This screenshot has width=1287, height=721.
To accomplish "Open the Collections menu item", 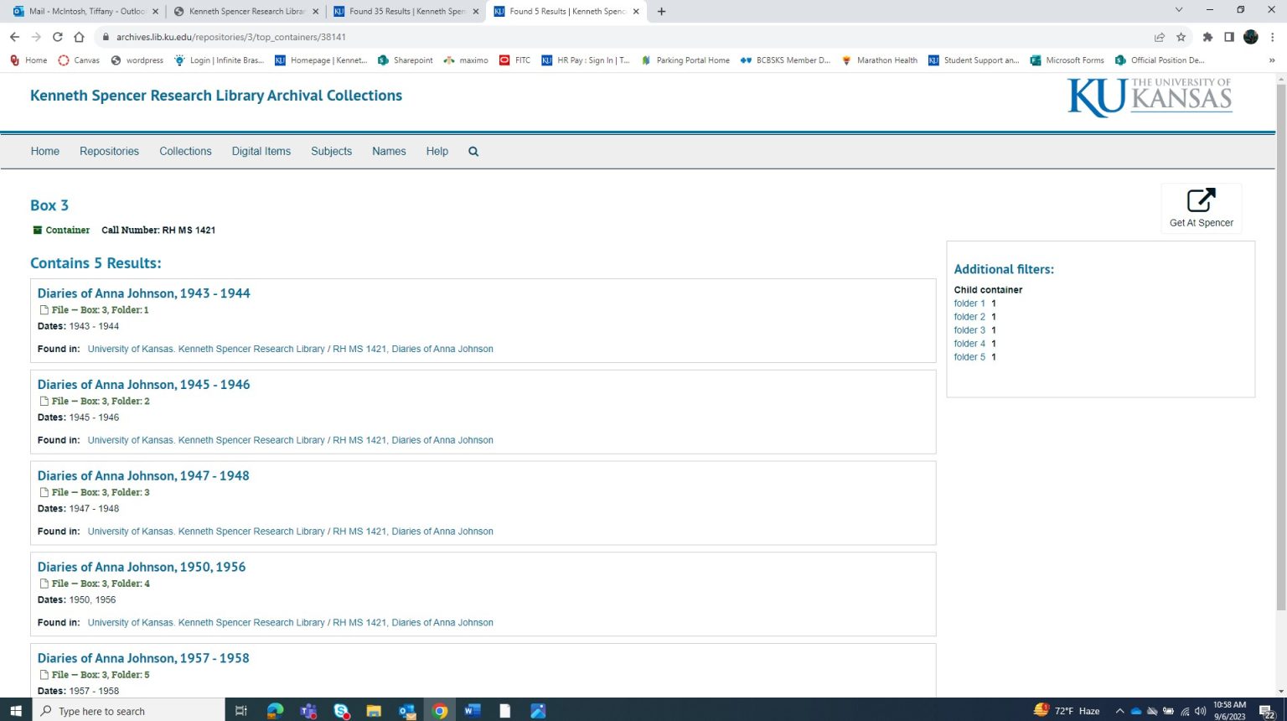I will (x=185, y=152).
